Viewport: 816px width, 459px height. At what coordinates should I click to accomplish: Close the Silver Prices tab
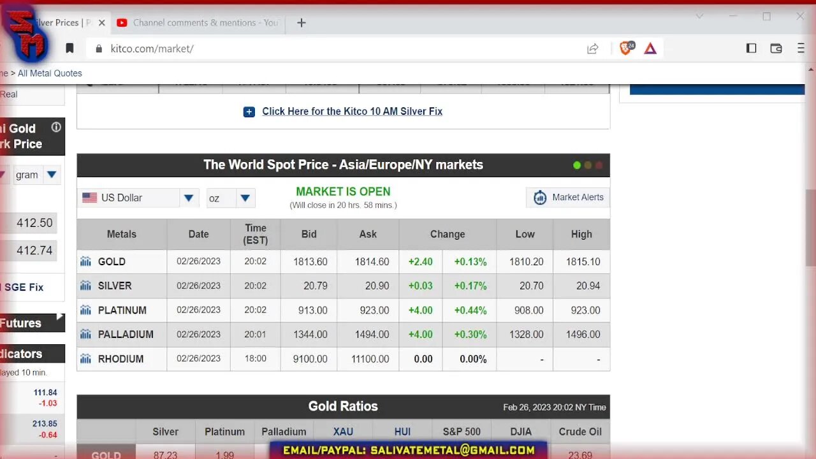[101, 23]
